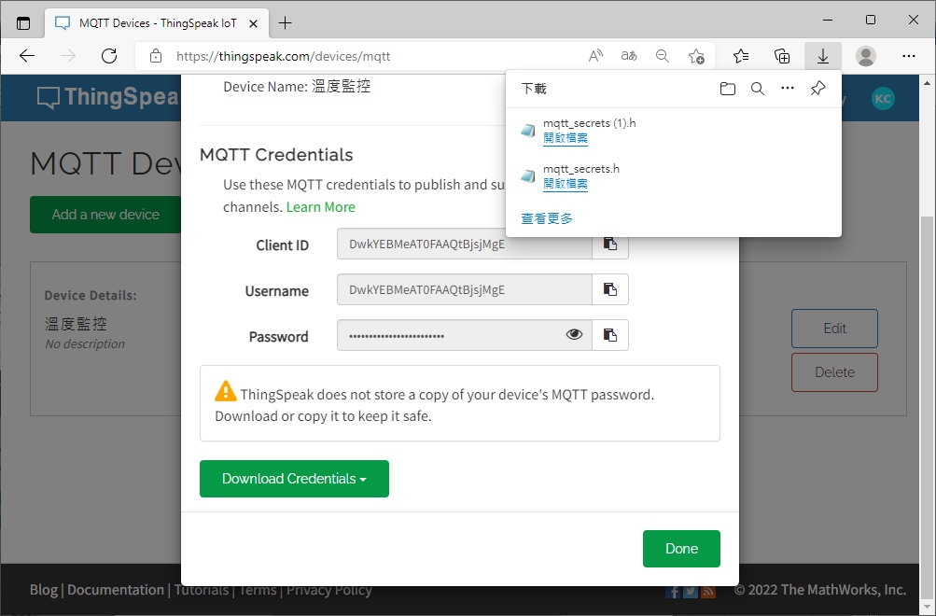Open the KC user account avatar
This screenshot has width=936, height=616.
coord(883,99)
